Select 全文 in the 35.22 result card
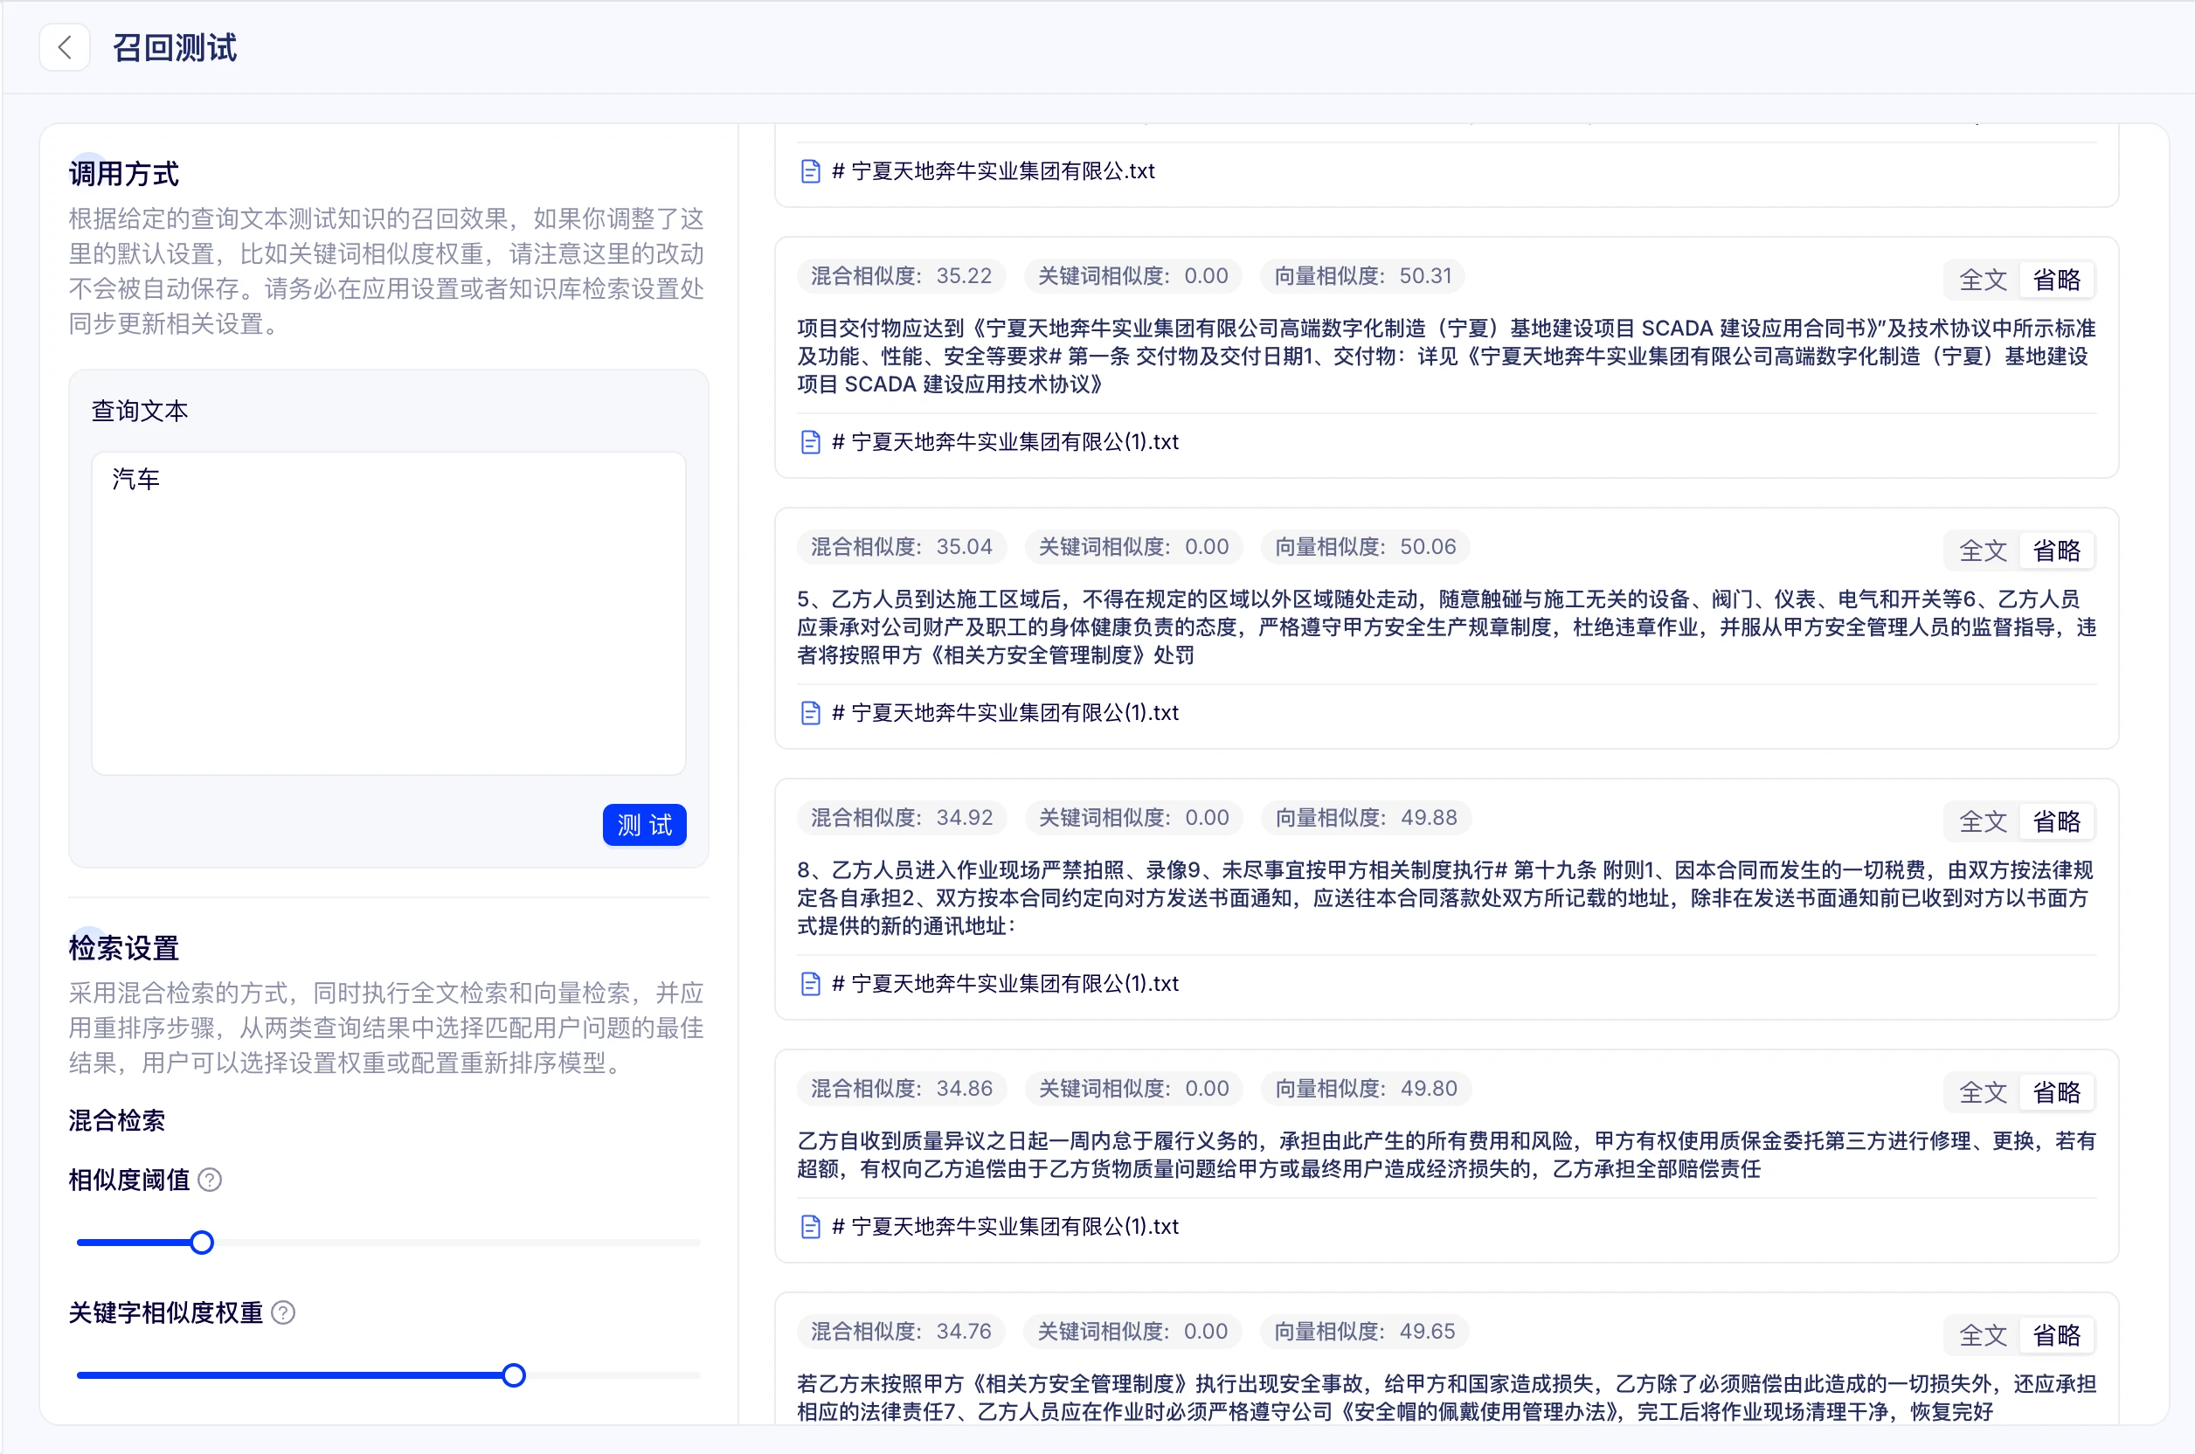Viewport: 2195px width, 1454px height. 1983,280
